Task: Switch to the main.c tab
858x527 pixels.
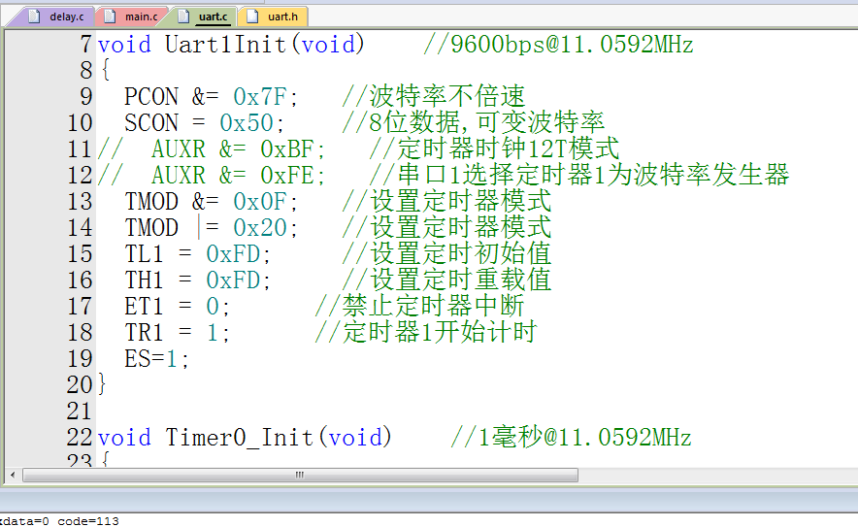Action: click(132, 16)
